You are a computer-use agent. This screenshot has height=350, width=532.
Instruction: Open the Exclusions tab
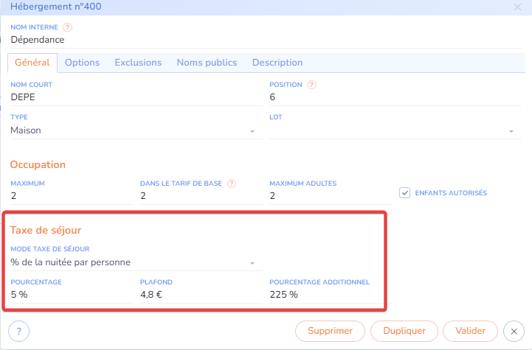coord(138,63)
